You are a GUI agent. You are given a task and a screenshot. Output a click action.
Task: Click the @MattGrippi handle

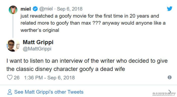coord(37,49)
